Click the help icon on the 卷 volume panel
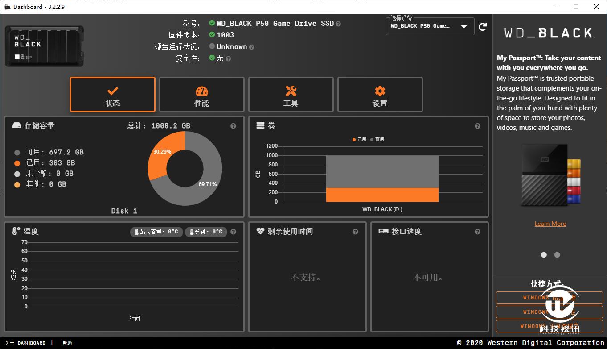The image size is (607, 349). (477, 126)
